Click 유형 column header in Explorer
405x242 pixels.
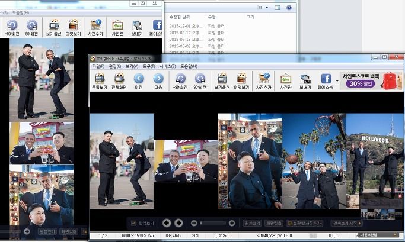[x=212, y=17]
